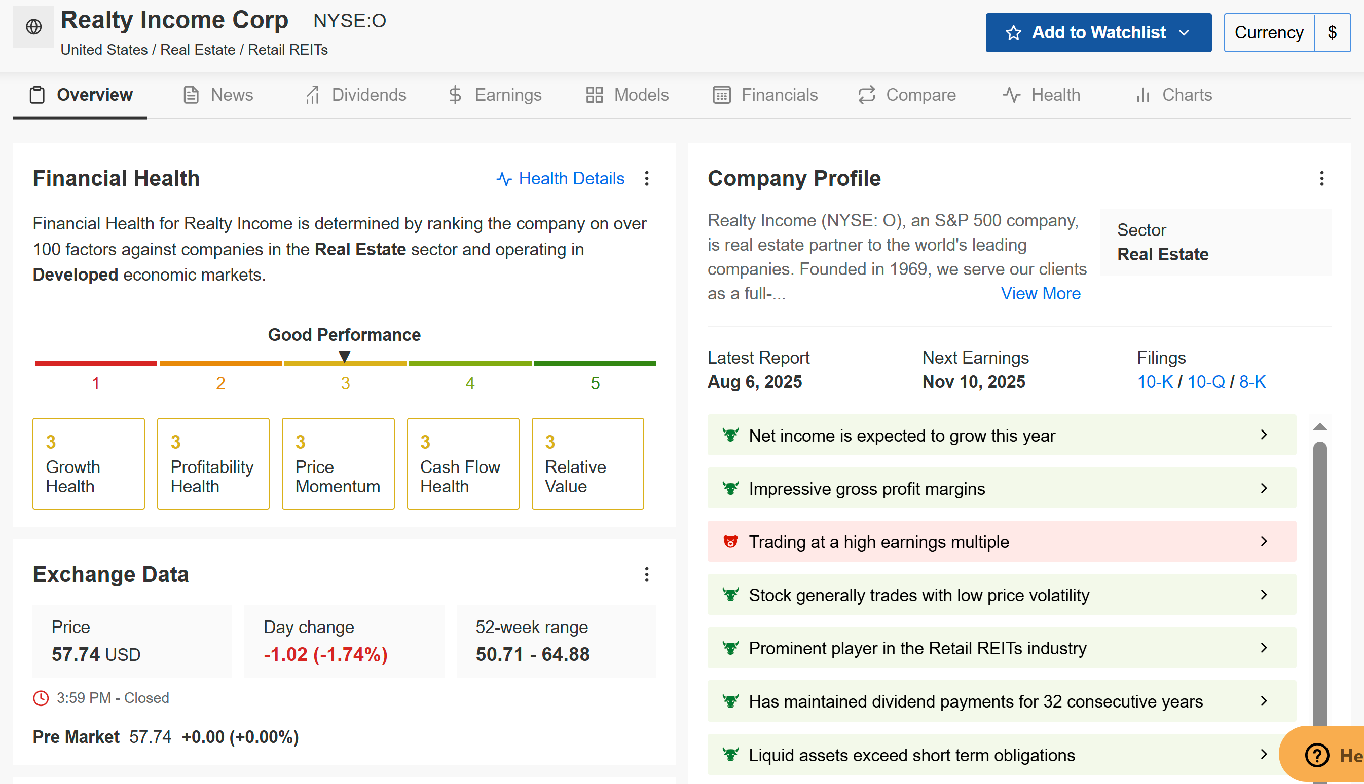Click the Health Details link

click(561, 179)
